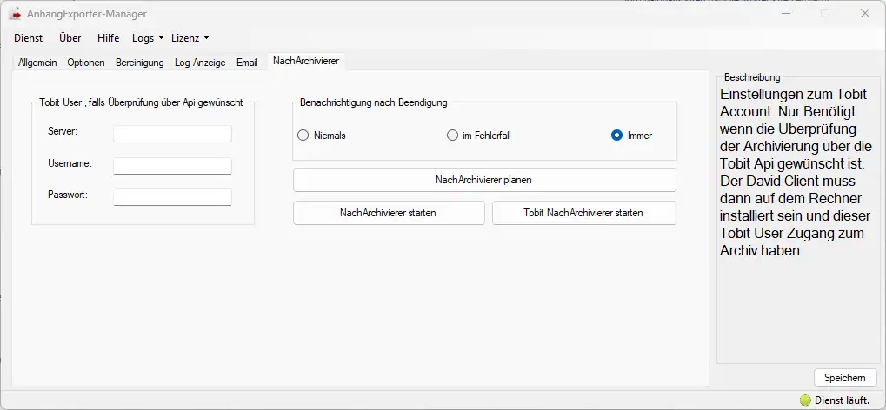Start the Tobit NachArchivierer
The width and height of the screenshot is (886, 410).
click(583, 213)
